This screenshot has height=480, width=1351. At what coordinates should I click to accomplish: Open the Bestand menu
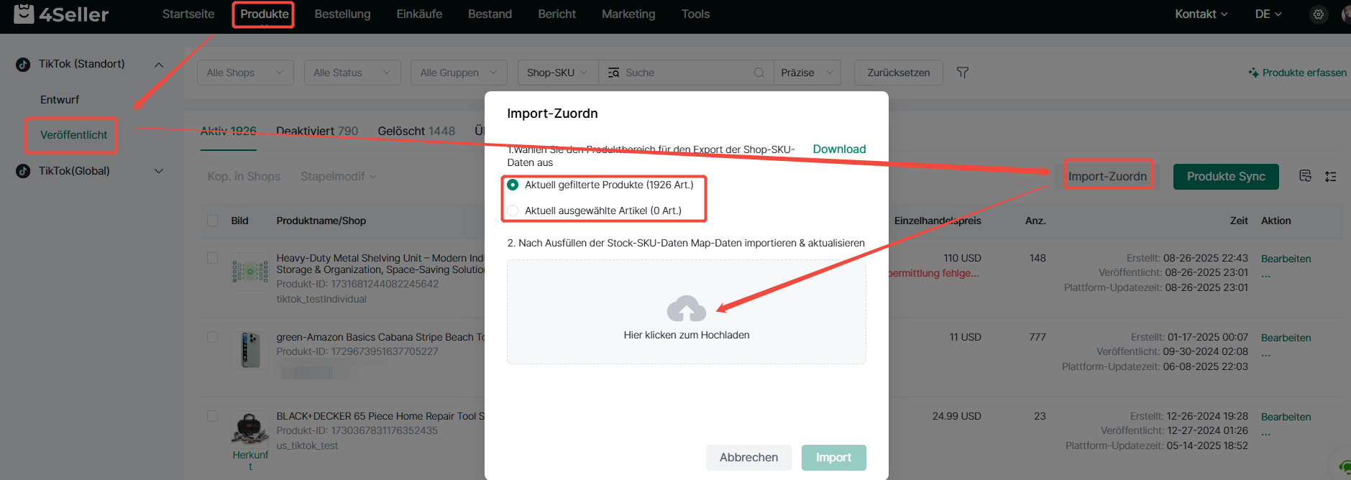pyautogui.click(x=490, y=14)
